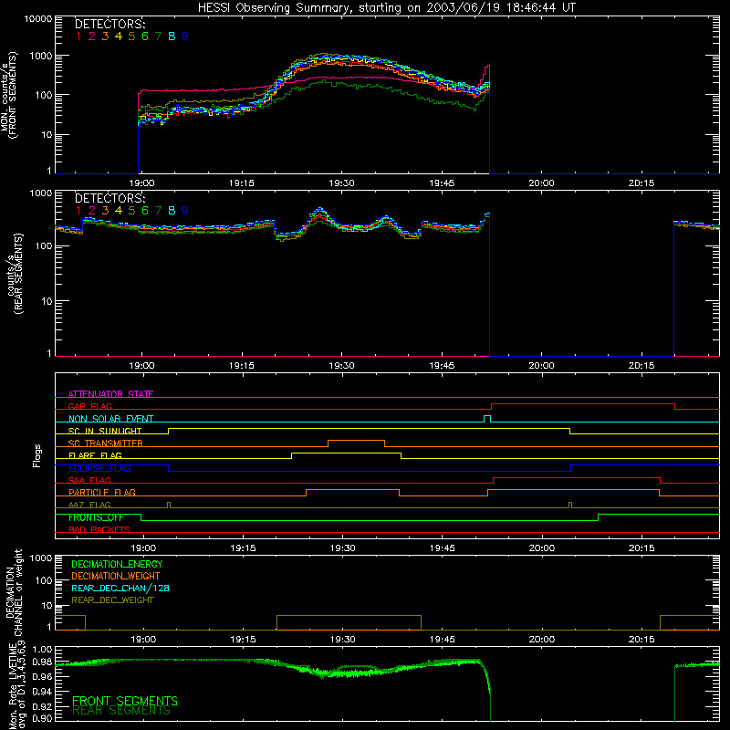Image resolution: width=730 pixels, height=730 pixels.
Task: Select red detector '1' in rear segments legend
Action: (x=78, y=211)
